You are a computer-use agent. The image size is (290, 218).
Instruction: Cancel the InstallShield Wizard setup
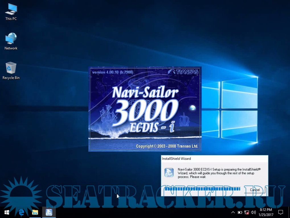click(254, 190)
